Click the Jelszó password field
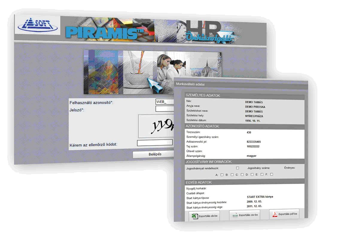The width and height of the screenshot is (356, 241). 165,109
